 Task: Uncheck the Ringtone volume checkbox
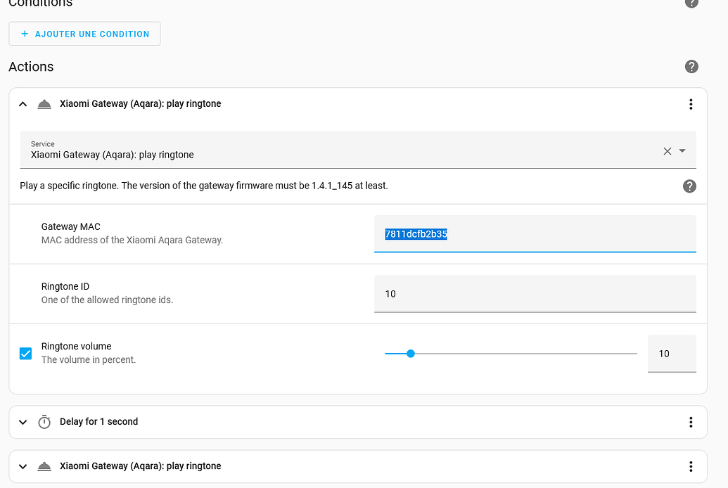coord(25,354)
